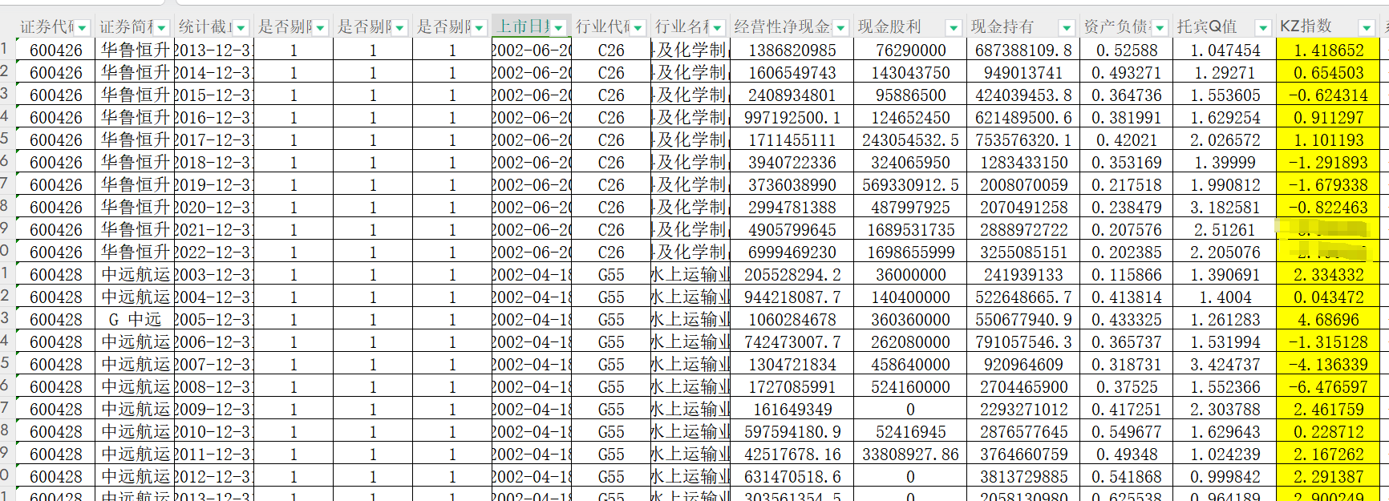Open the 托宾Q值 column filter dropdown

[1262, 27]
